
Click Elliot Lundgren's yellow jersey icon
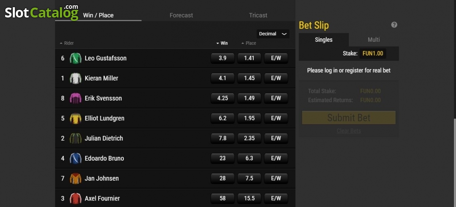click(x=76, y=119)
